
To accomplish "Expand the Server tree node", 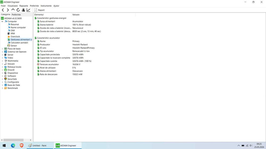I will pos(2,55).
